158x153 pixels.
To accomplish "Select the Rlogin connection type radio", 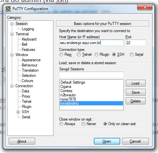I will click(x=96, y=54).
